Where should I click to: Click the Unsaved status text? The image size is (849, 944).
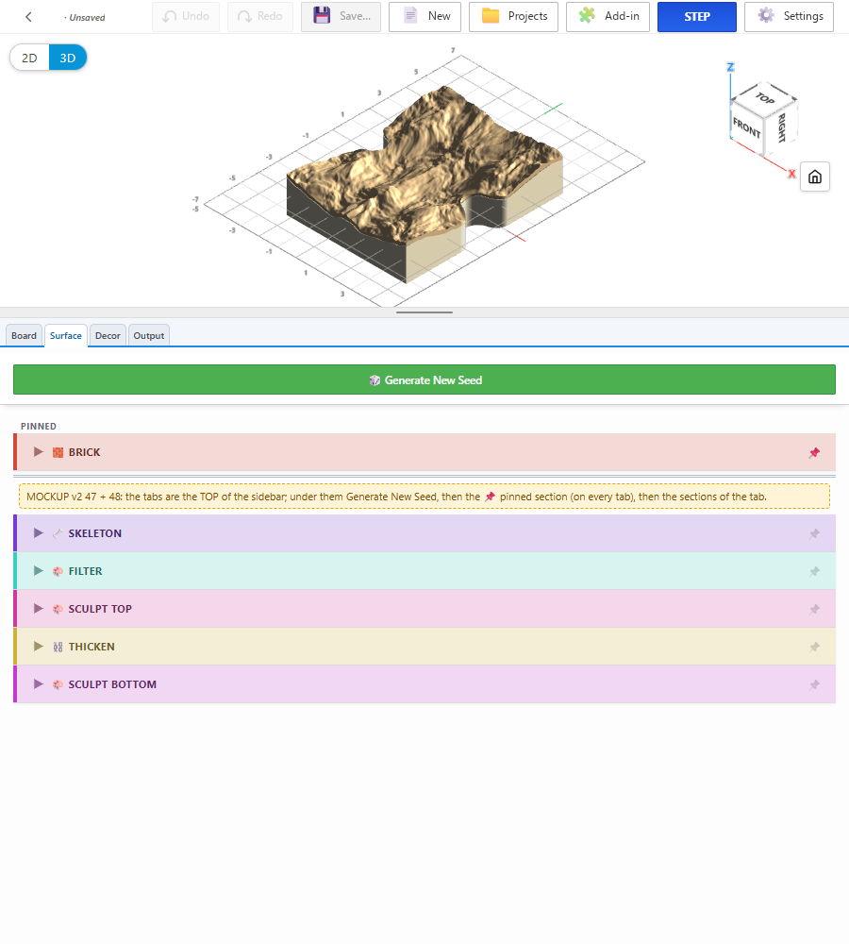(85, 17)
